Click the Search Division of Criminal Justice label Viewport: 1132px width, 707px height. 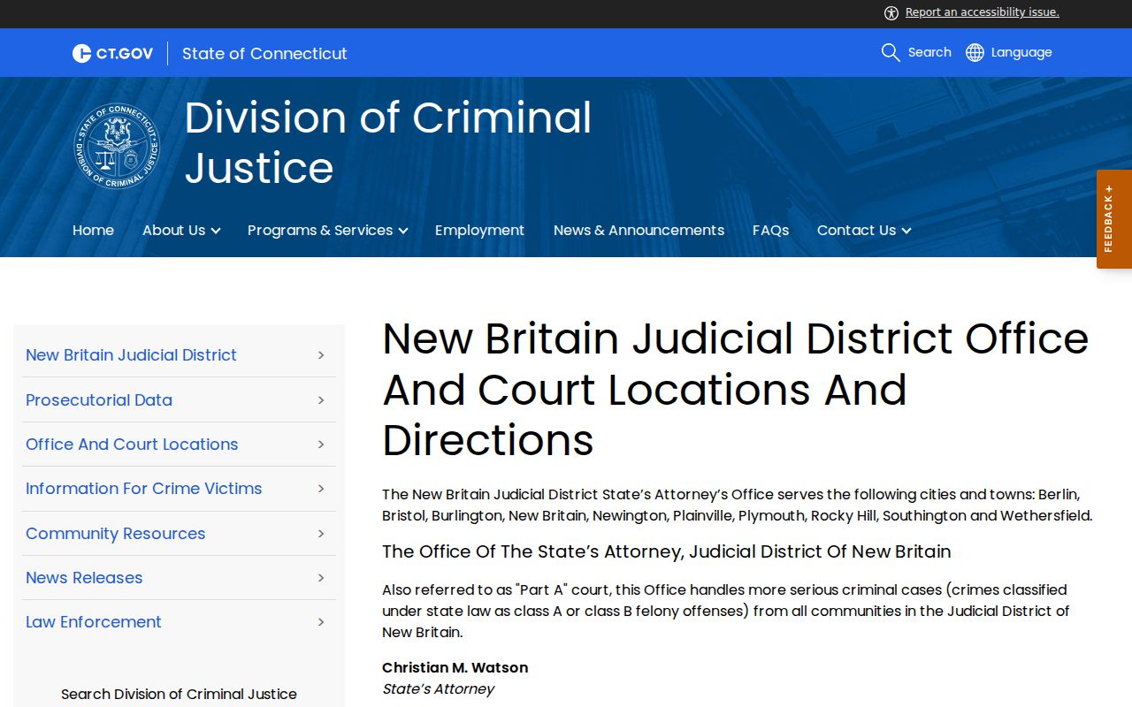coord(179,695)
